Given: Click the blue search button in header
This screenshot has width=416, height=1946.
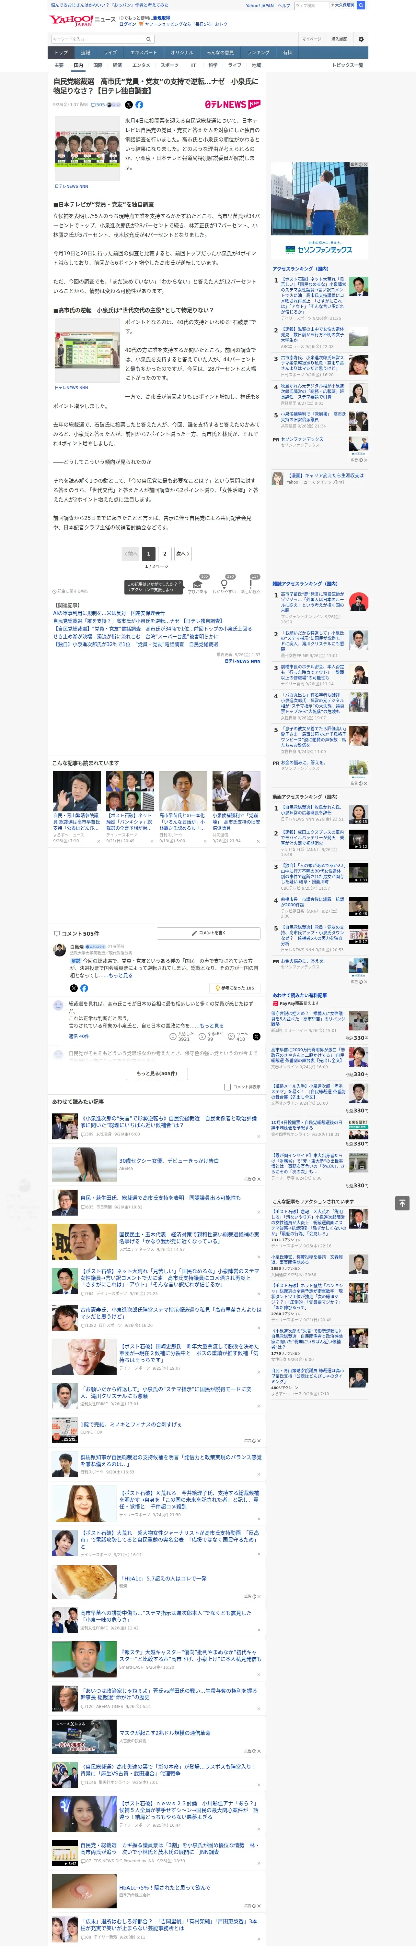Looking at the screenshot, I should pos(361,5).
